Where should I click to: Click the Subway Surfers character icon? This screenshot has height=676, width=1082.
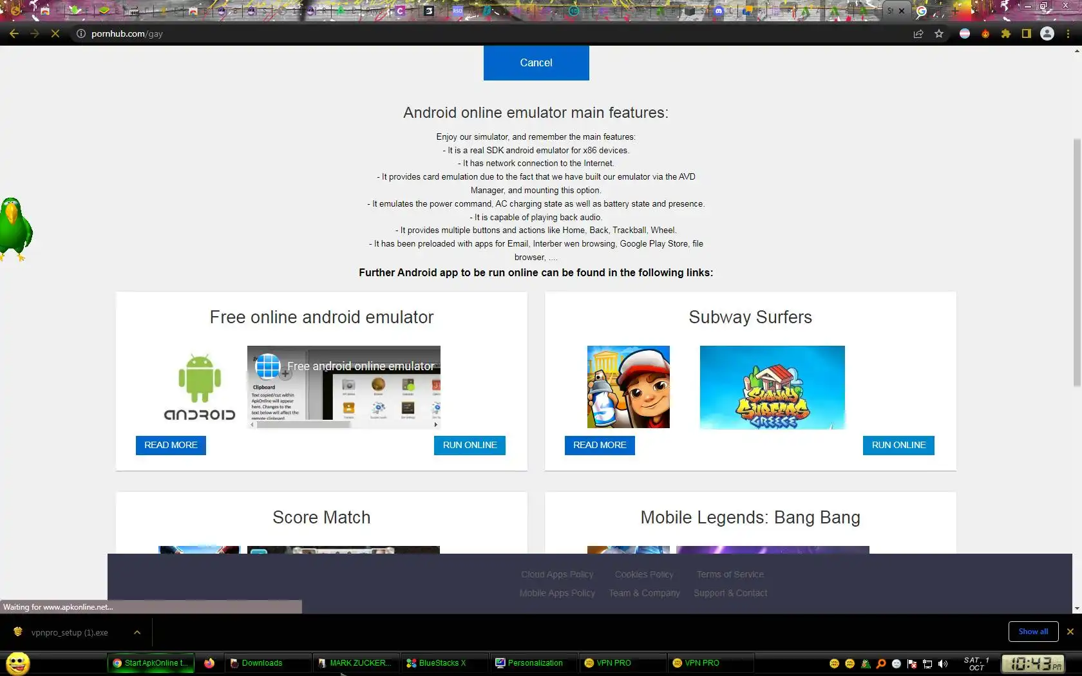(x=629, y=387)
